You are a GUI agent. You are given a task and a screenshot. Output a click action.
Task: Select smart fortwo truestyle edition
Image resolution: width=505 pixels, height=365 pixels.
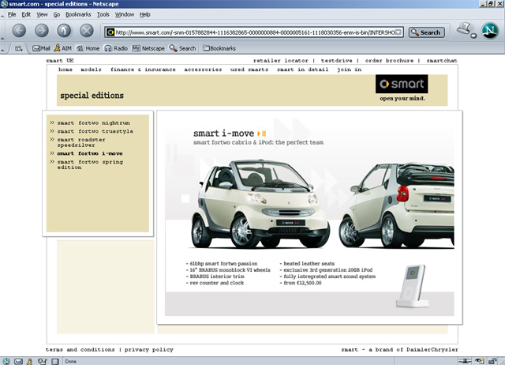coord(95,131)
